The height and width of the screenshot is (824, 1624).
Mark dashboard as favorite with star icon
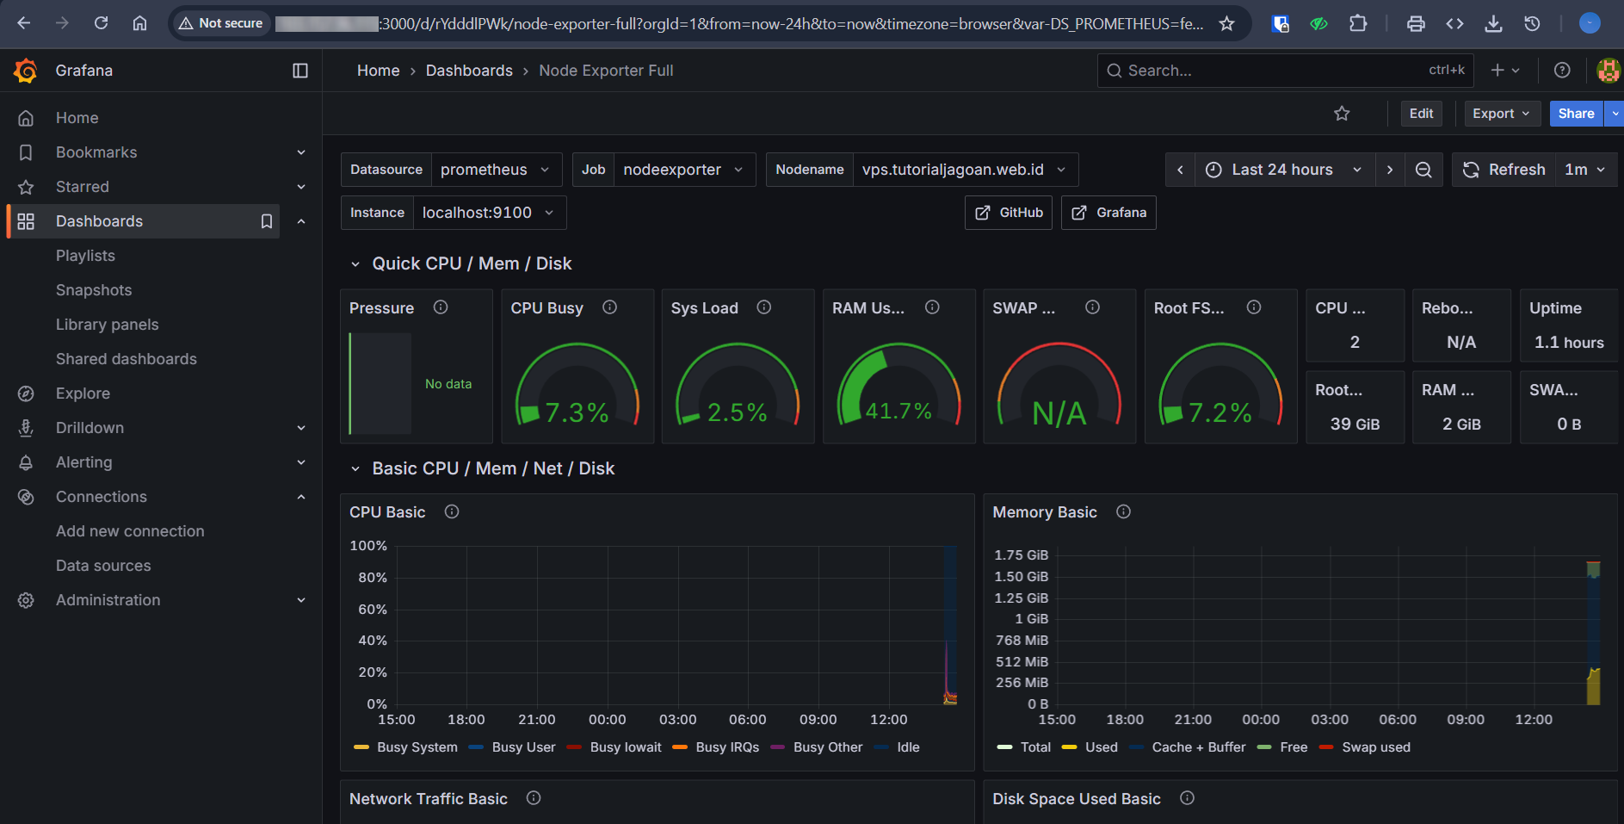click(x=1342, y=114)
